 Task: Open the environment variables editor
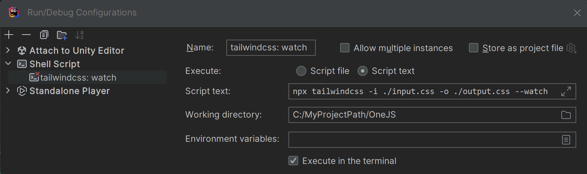566,140
